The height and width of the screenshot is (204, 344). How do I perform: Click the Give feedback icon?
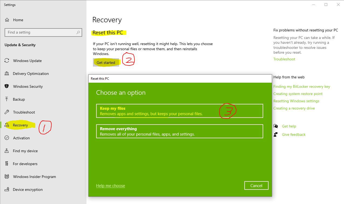[x=275, y=134]
